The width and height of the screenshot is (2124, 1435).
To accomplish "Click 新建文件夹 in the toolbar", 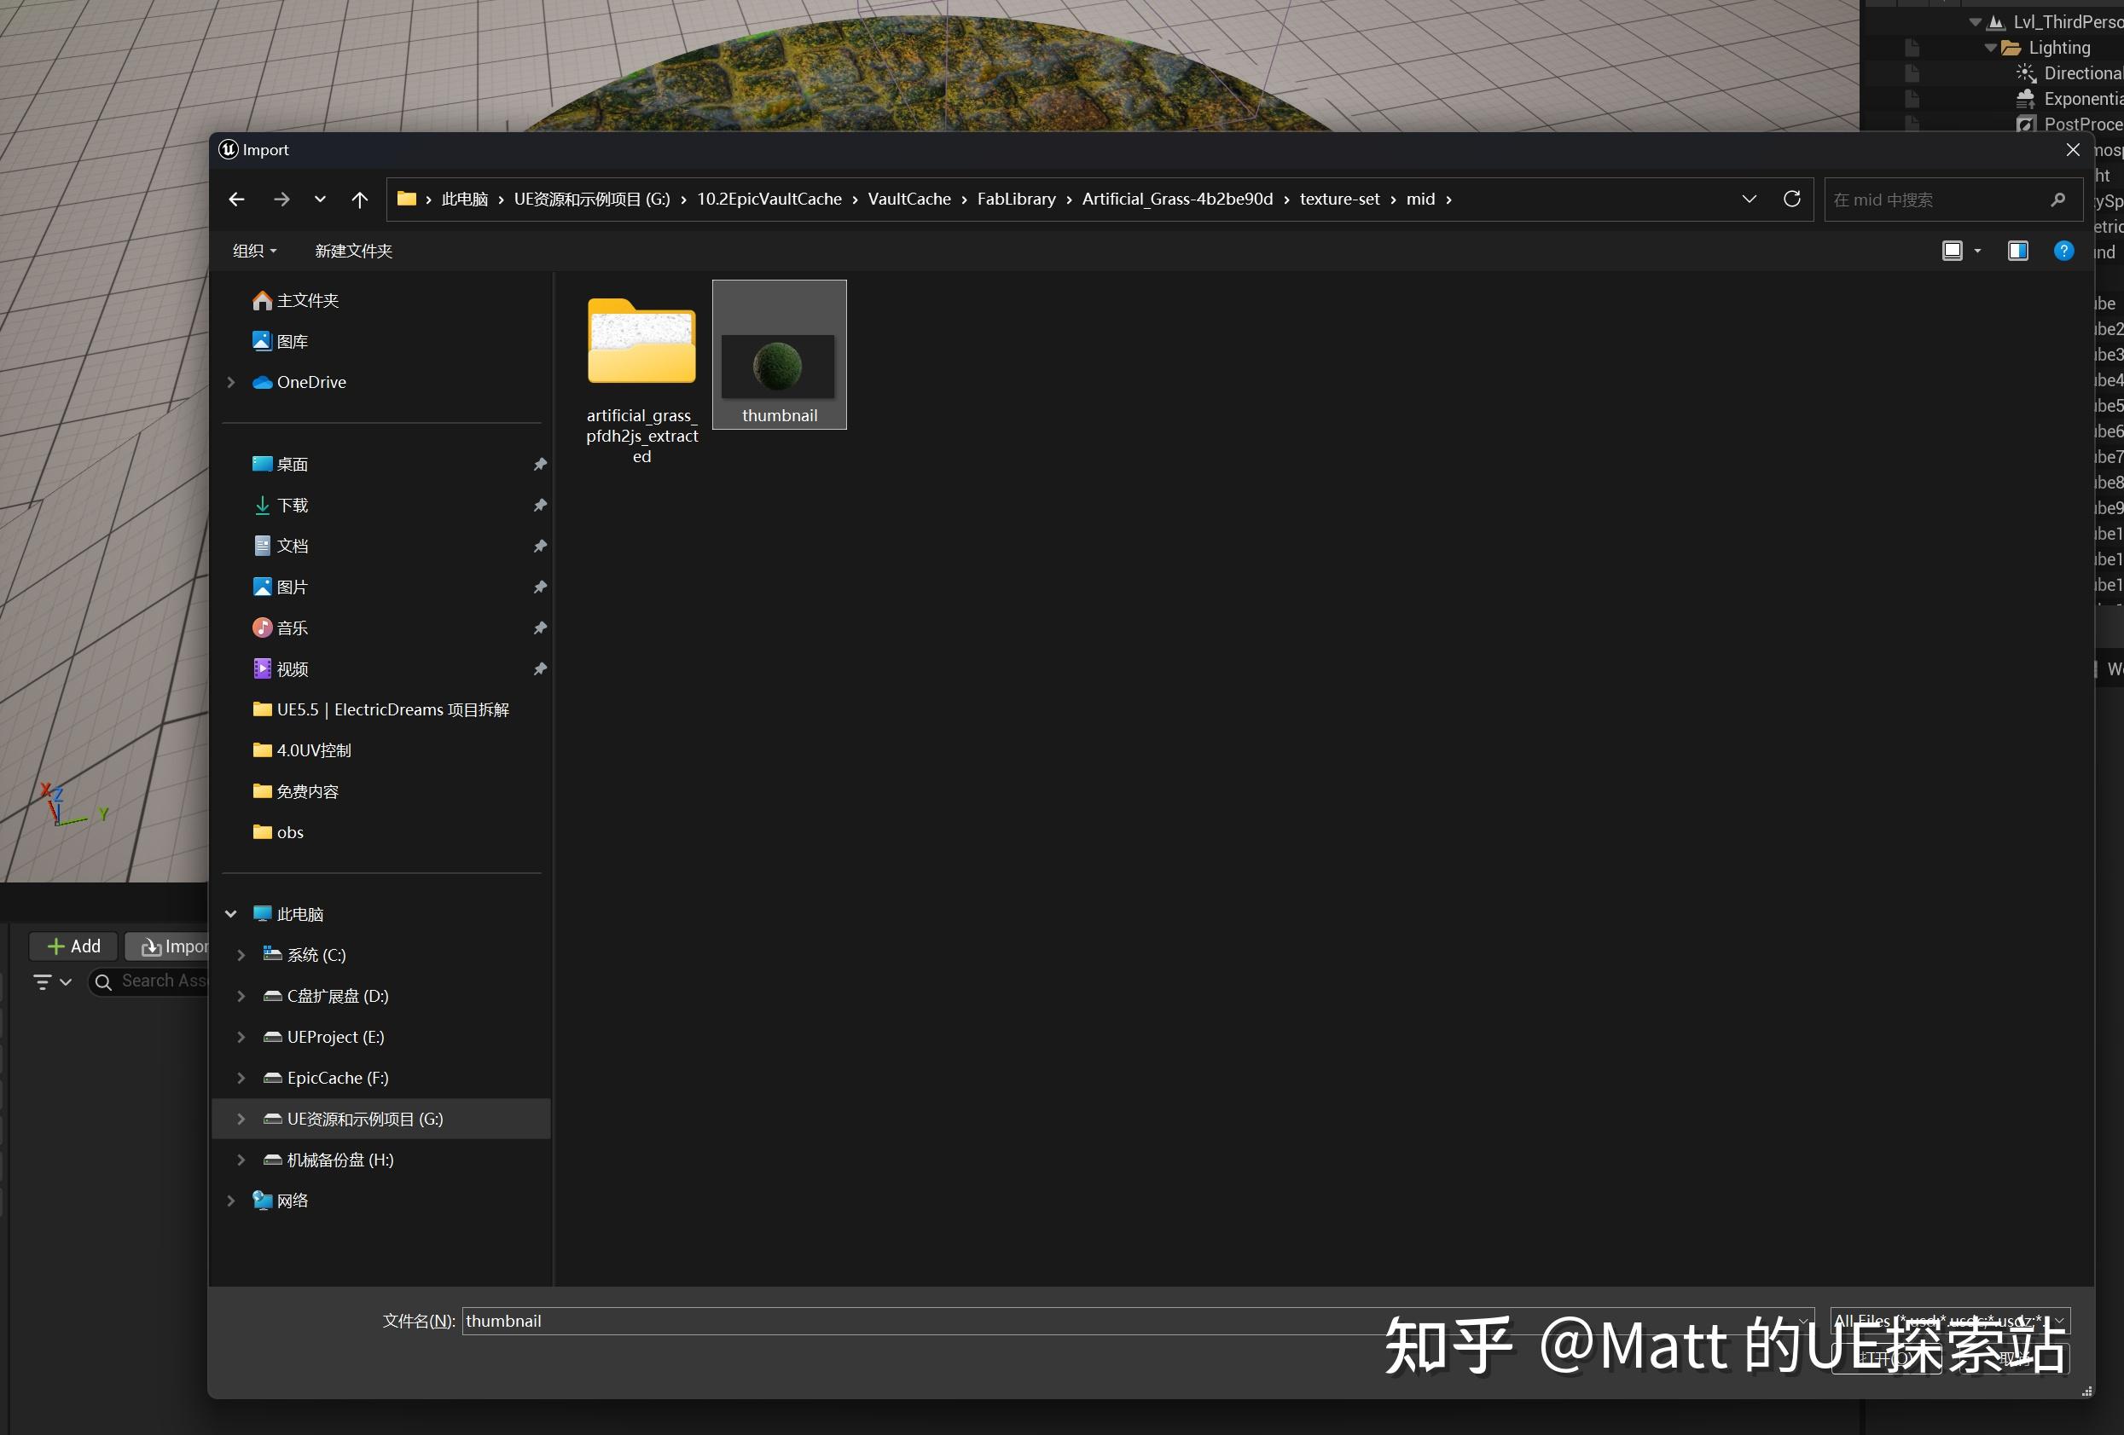I will pos(353,251).
